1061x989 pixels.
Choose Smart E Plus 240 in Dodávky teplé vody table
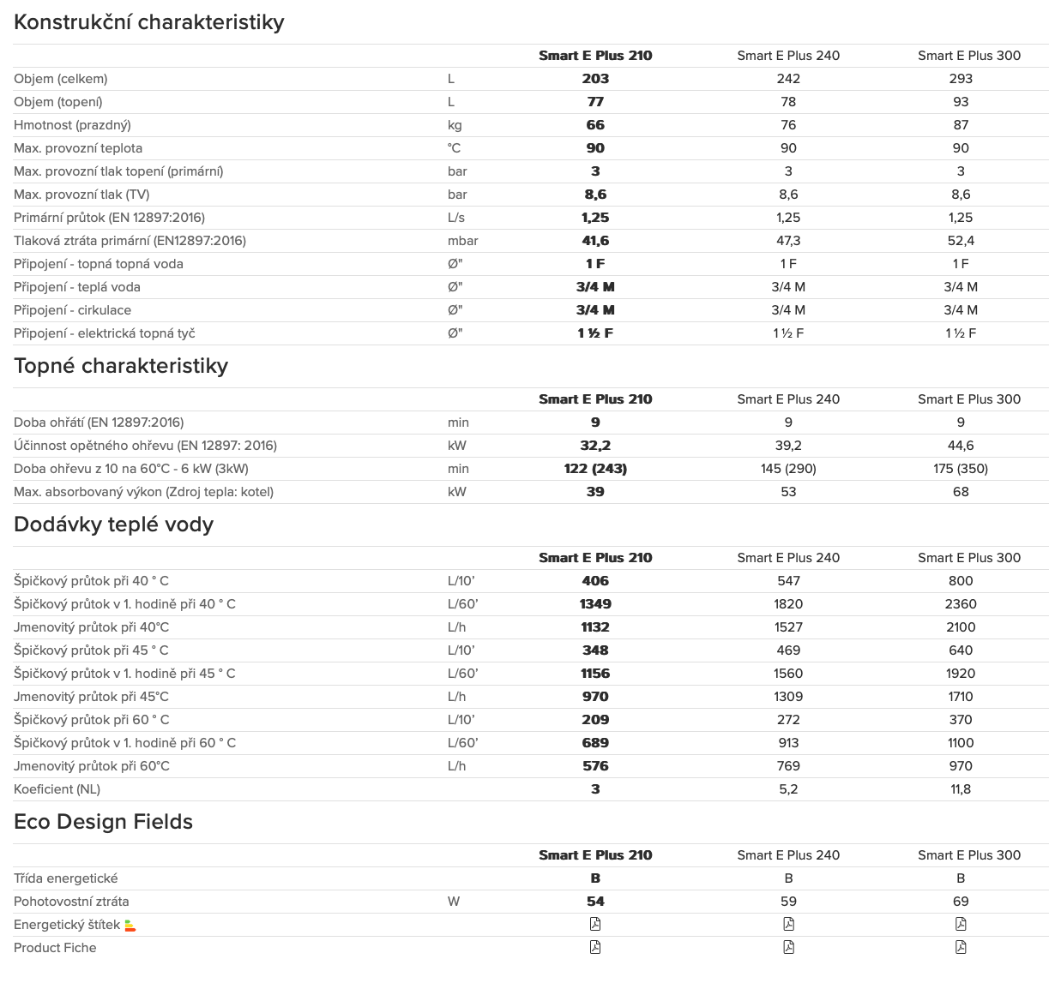point(788,558)
